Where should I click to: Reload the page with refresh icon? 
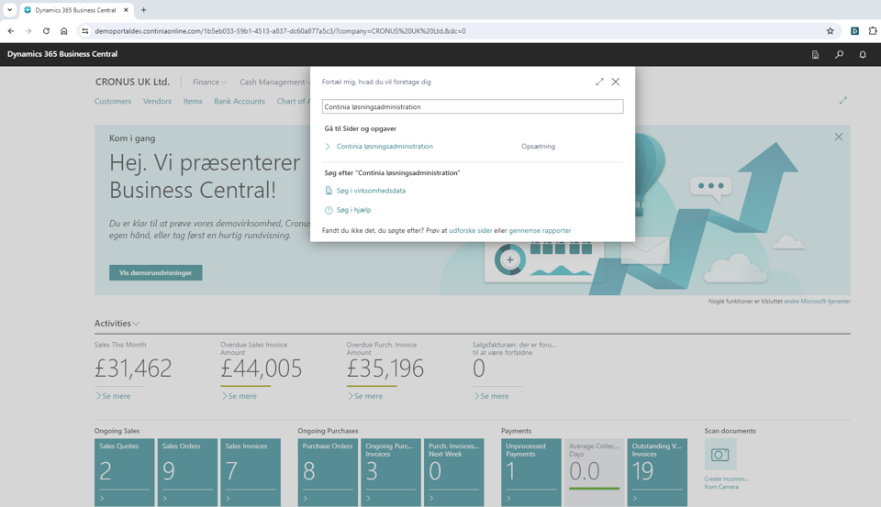[x=46, y=31]
